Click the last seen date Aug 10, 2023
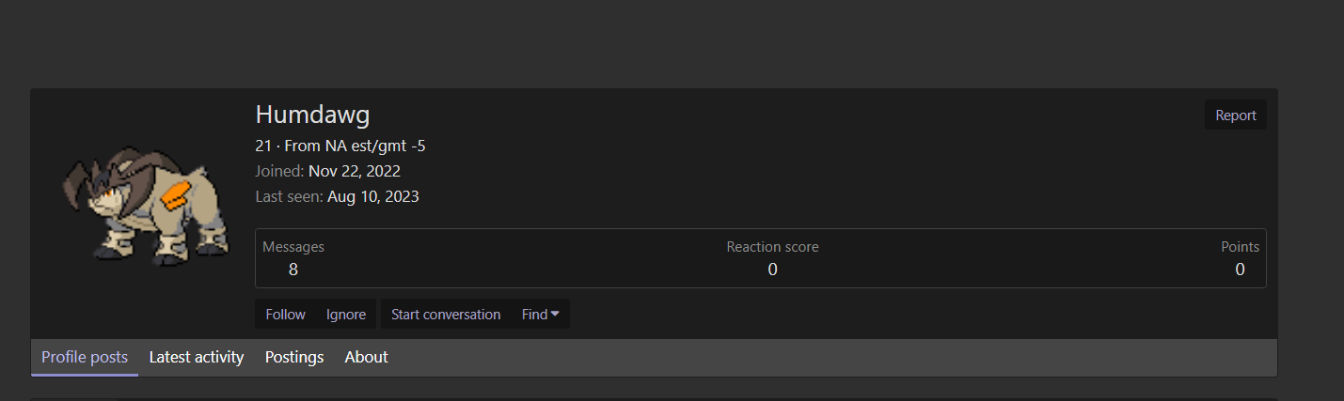The width and height of the screenshot is (1344, 401). [373, 196]
